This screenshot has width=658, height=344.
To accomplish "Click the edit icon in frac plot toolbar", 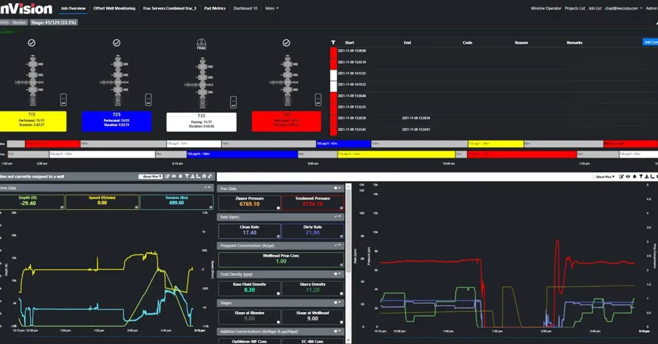I will click(x=621, y=177).
